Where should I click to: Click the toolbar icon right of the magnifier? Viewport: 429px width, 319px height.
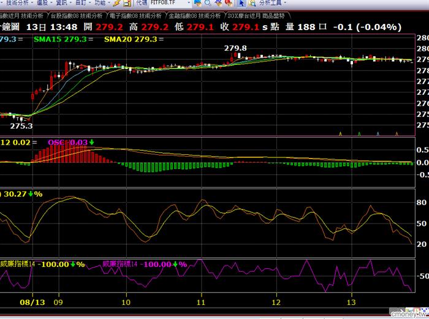pyautogui.click(x=219, y=3)
